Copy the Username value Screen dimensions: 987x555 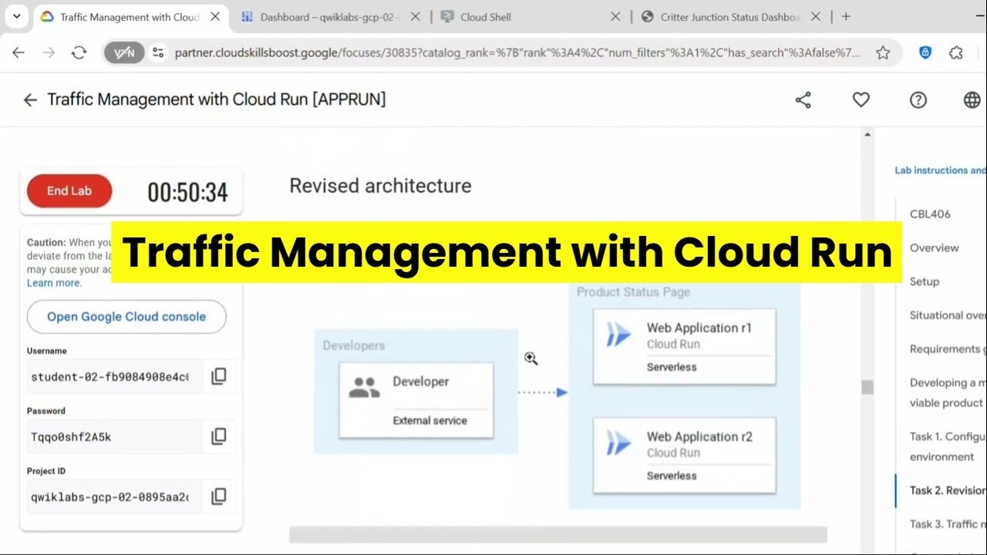pyautogui.click(x=219, y=376)
